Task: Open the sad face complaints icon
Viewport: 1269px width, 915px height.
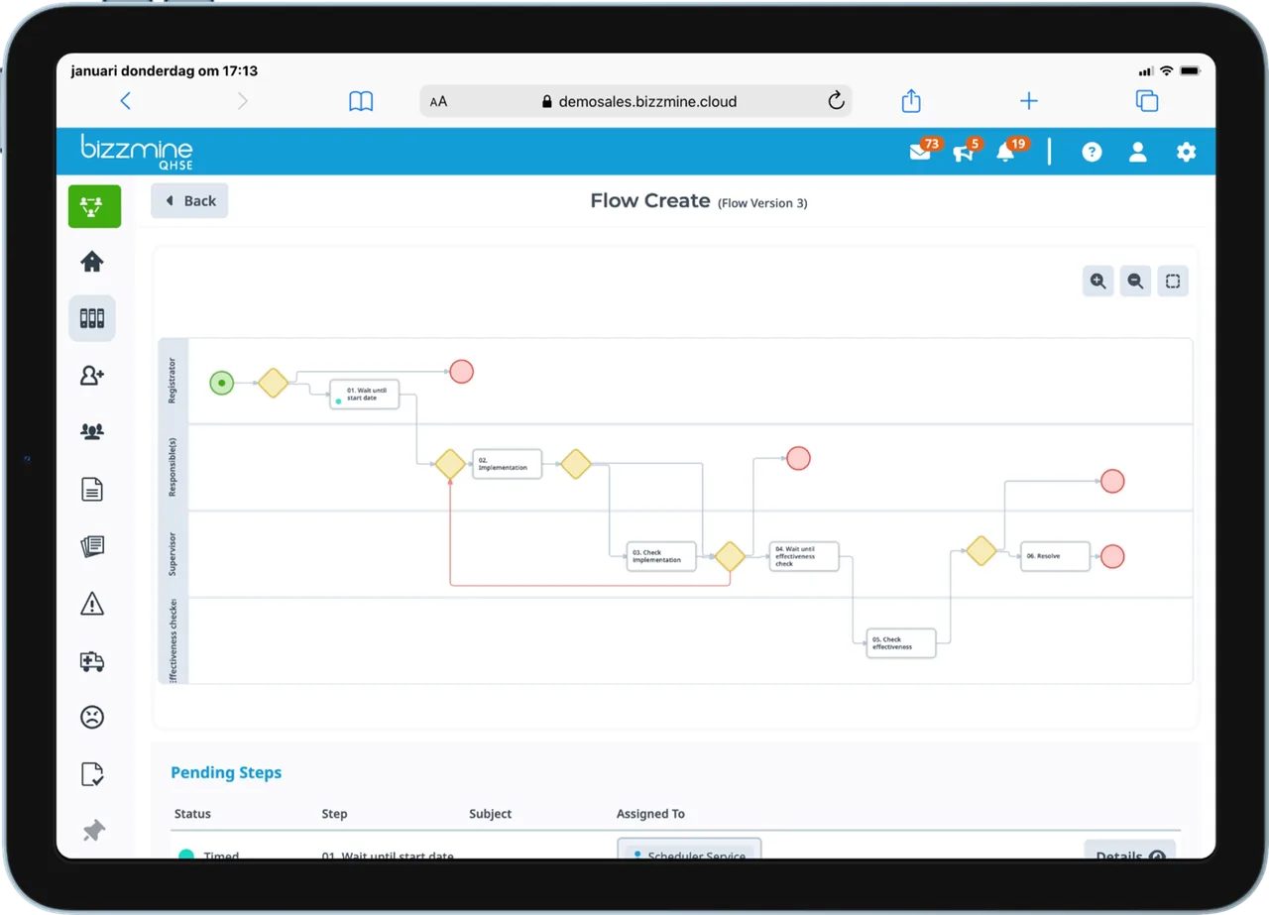Action: click(92, 717)
